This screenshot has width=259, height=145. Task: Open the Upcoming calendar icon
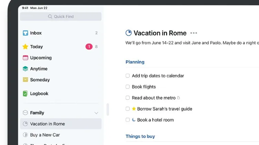coord(25,58)
